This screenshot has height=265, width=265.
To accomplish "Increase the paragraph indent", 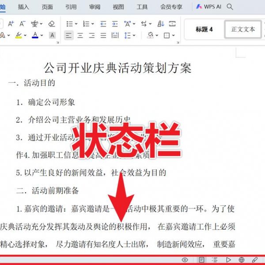I will coord(115,23).
